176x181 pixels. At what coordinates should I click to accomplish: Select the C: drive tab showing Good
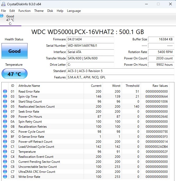point(10,20)
